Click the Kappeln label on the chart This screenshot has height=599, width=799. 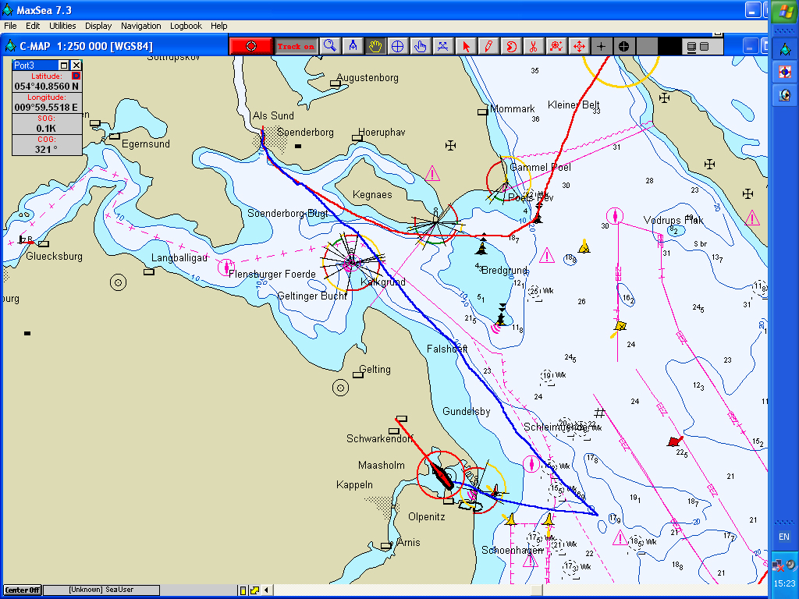point(355,485)
